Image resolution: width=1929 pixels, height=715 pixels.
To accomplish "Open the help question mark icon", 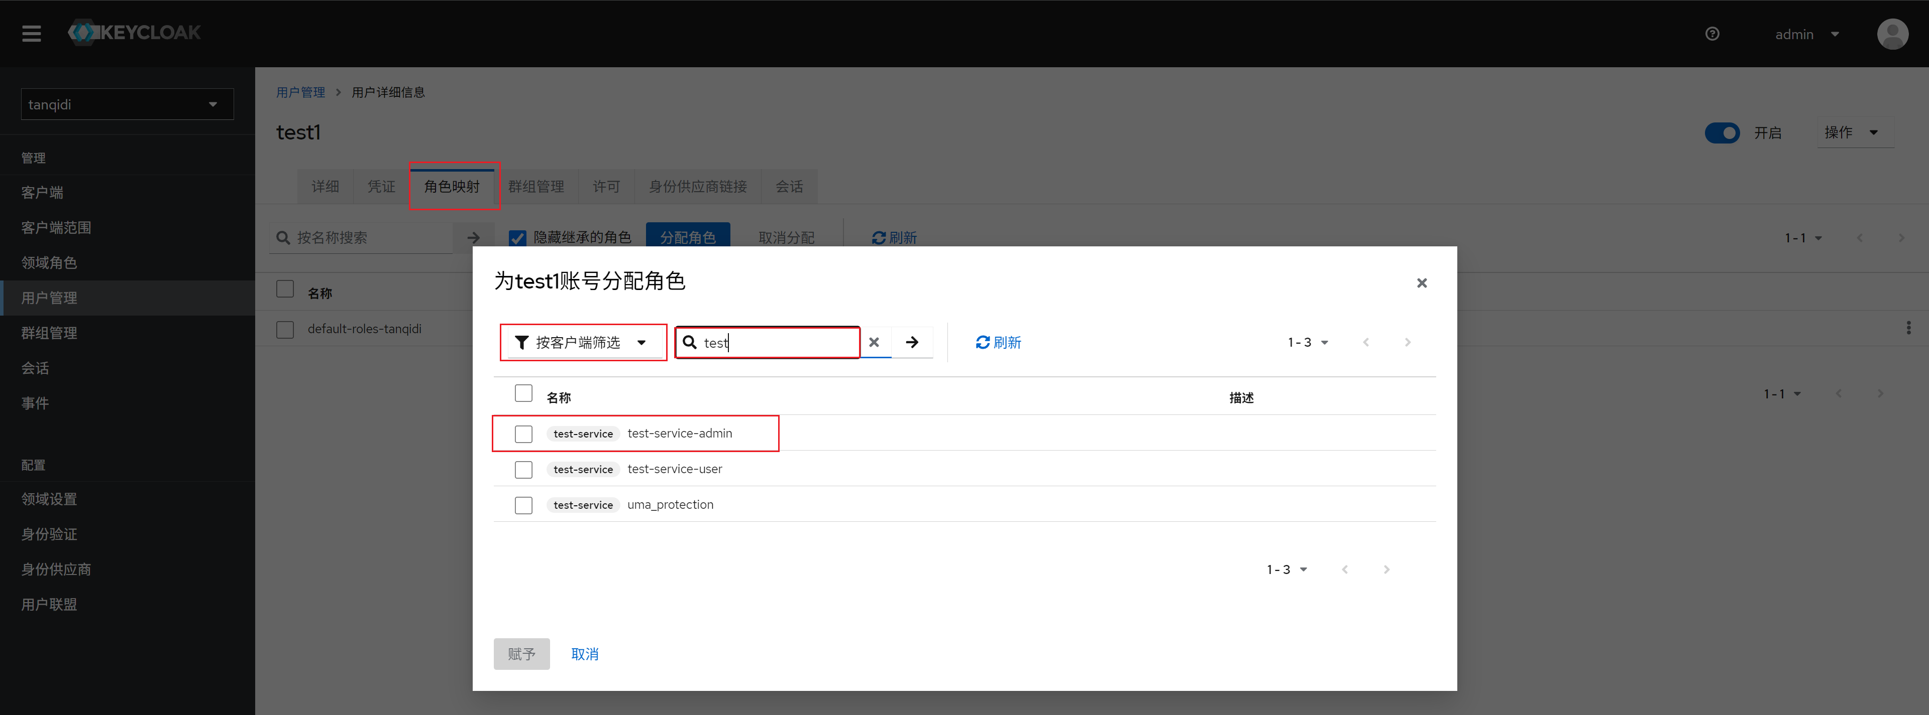I will click(1712, 34).
